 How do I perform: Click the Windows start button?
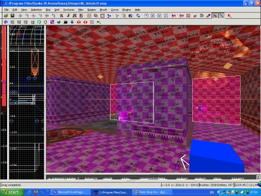point(12,192)
